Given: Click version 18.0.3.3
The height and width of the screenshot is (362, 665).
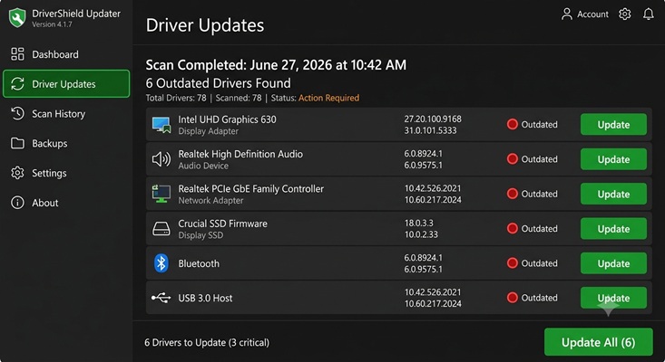Looking at the screenshot, I should point(418,223).
